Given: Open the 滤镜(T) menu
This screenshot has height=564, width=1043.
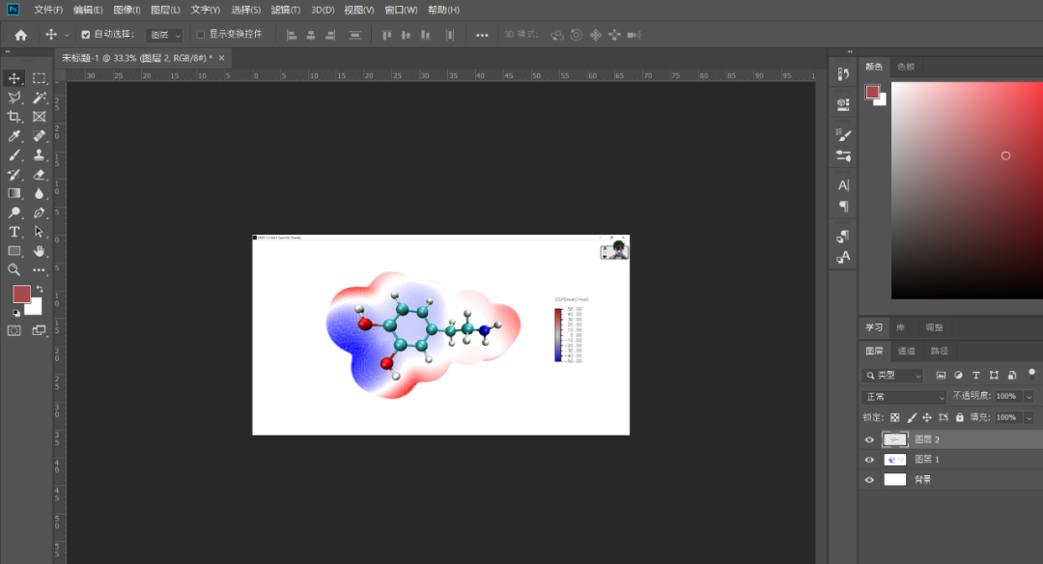Looking at the screenshot, I should pyautogui.click(x=286, y=10).
